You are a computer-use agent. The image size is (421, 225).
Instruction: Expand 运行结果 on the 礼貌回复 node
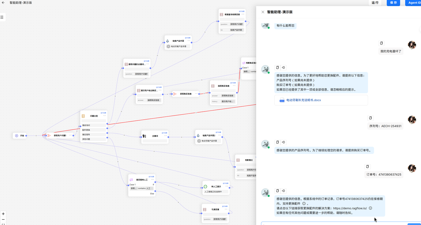coord(224,206)
